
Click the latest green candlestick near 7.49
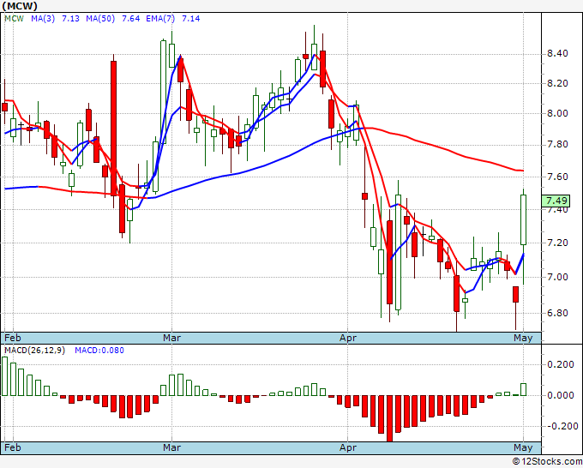524,219
